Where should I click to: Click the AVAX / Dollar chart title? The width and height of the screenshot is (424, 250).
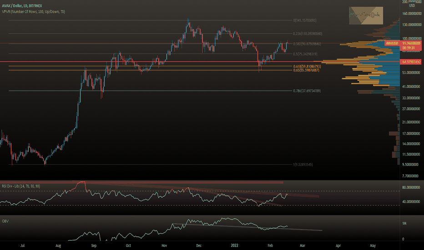click(22, 5)
